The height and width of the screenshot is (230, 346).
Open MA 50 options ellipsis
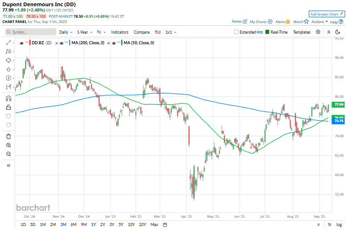(118, 42)
